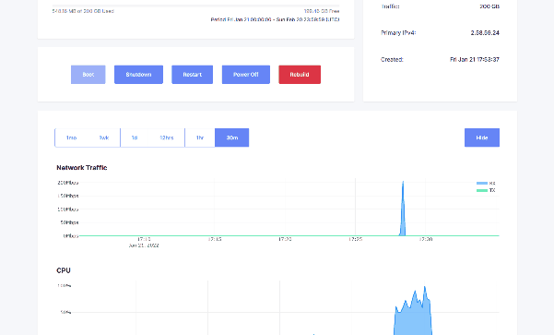Screen dimensions: 554x335
Task: Click the Network Traffic chart heading
Action: pyautogui.click(x=82, y=168)
